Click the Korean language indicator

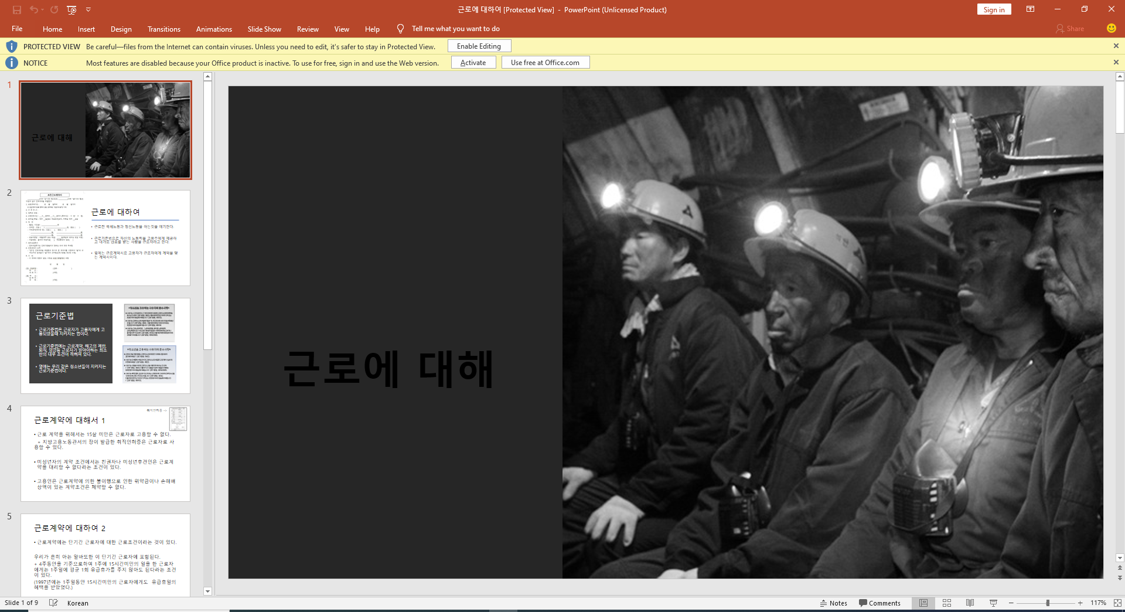pos(78,603)
